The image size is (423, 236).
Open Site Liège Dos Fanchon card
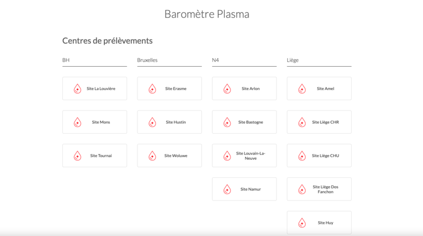319,189
